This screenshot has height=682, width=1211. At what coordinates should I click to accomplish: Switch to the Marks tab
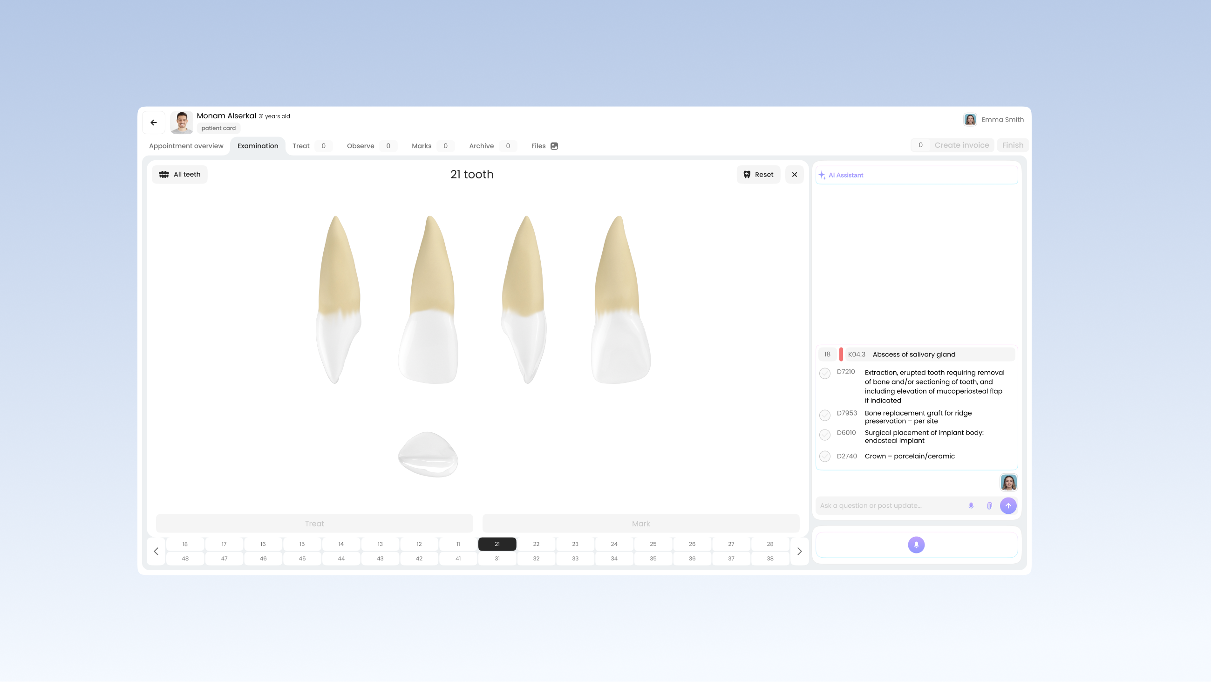[433, 146]
